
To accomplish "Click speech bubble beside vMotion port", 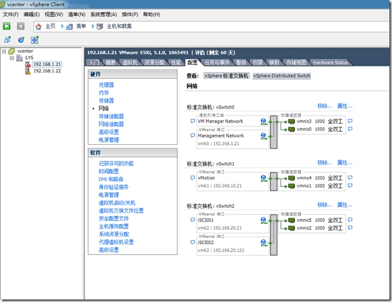I will (x=192, y=177).
